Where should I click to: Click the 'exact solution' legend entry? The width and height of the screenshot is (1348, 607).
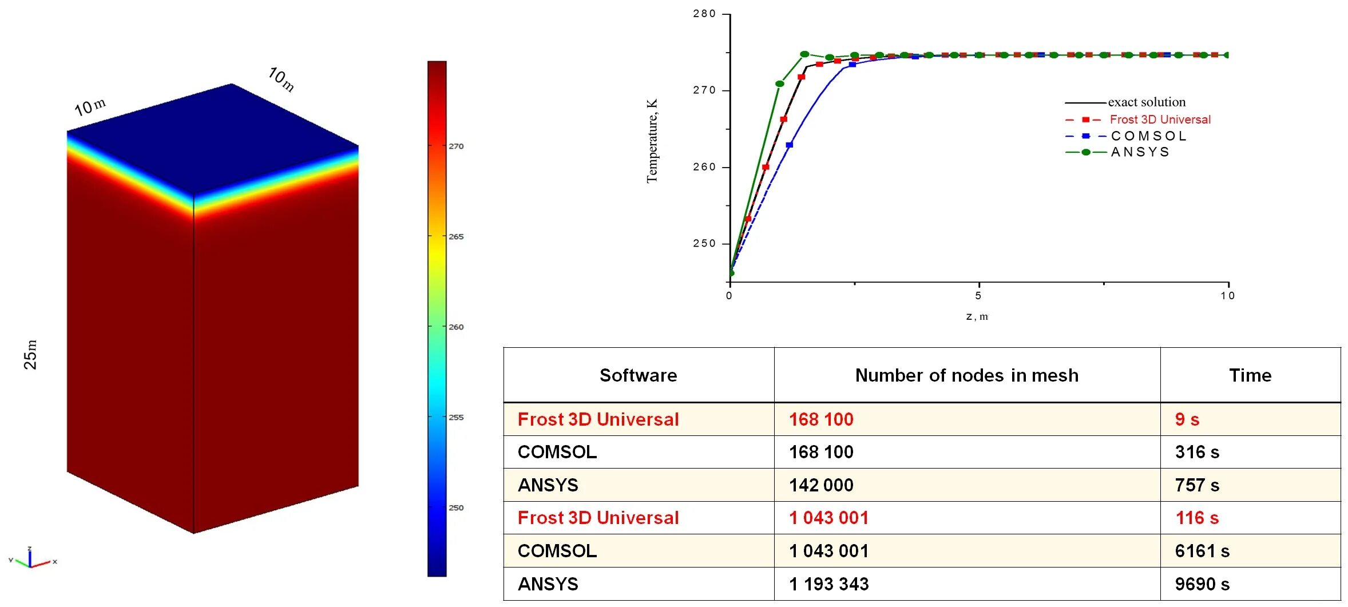[1125, 102]
